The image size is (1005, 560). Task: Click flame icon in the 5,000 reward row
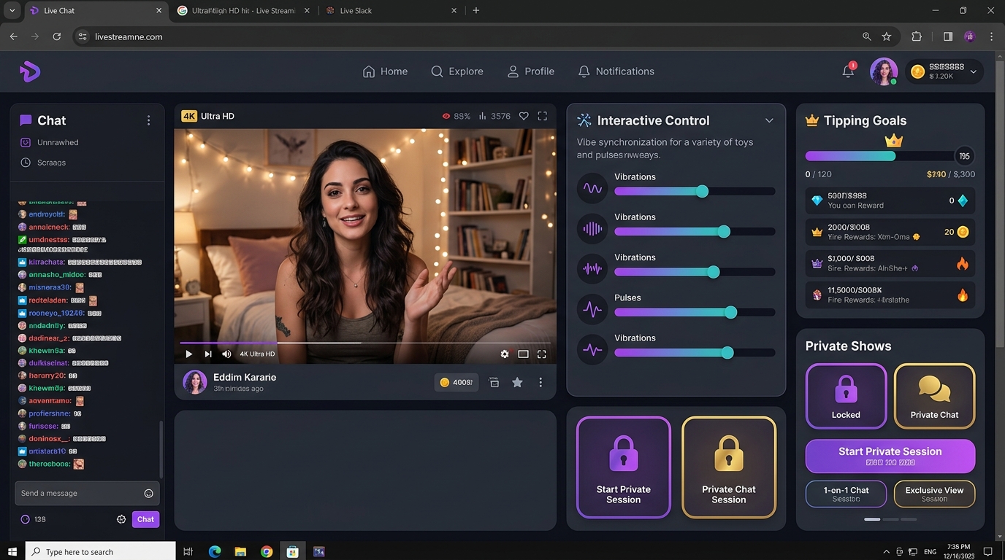point(963,263)
